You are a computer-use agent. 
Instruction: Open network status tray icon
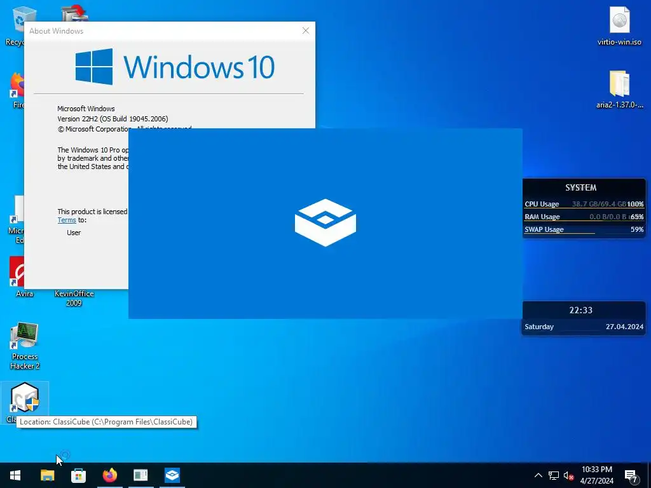click(554, 475)
